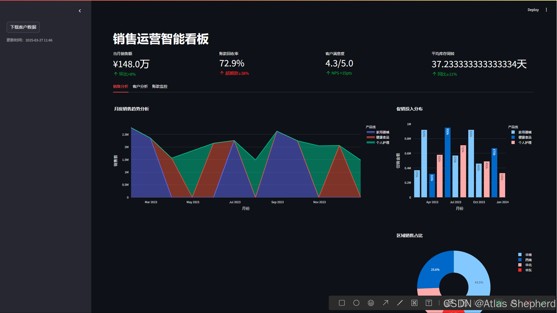This screenshot has height=313, width=557.
Task: Select the ellipse annotation tool
Action: [356, 303]
